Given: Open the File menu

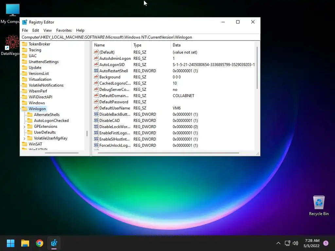Looking at the screenshot, I should 25,30.
